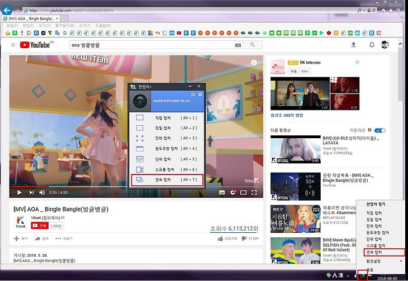The width and height of the screenshot is (408, 281).
Task: Play the YouTube video
Action: coord(19,193)
